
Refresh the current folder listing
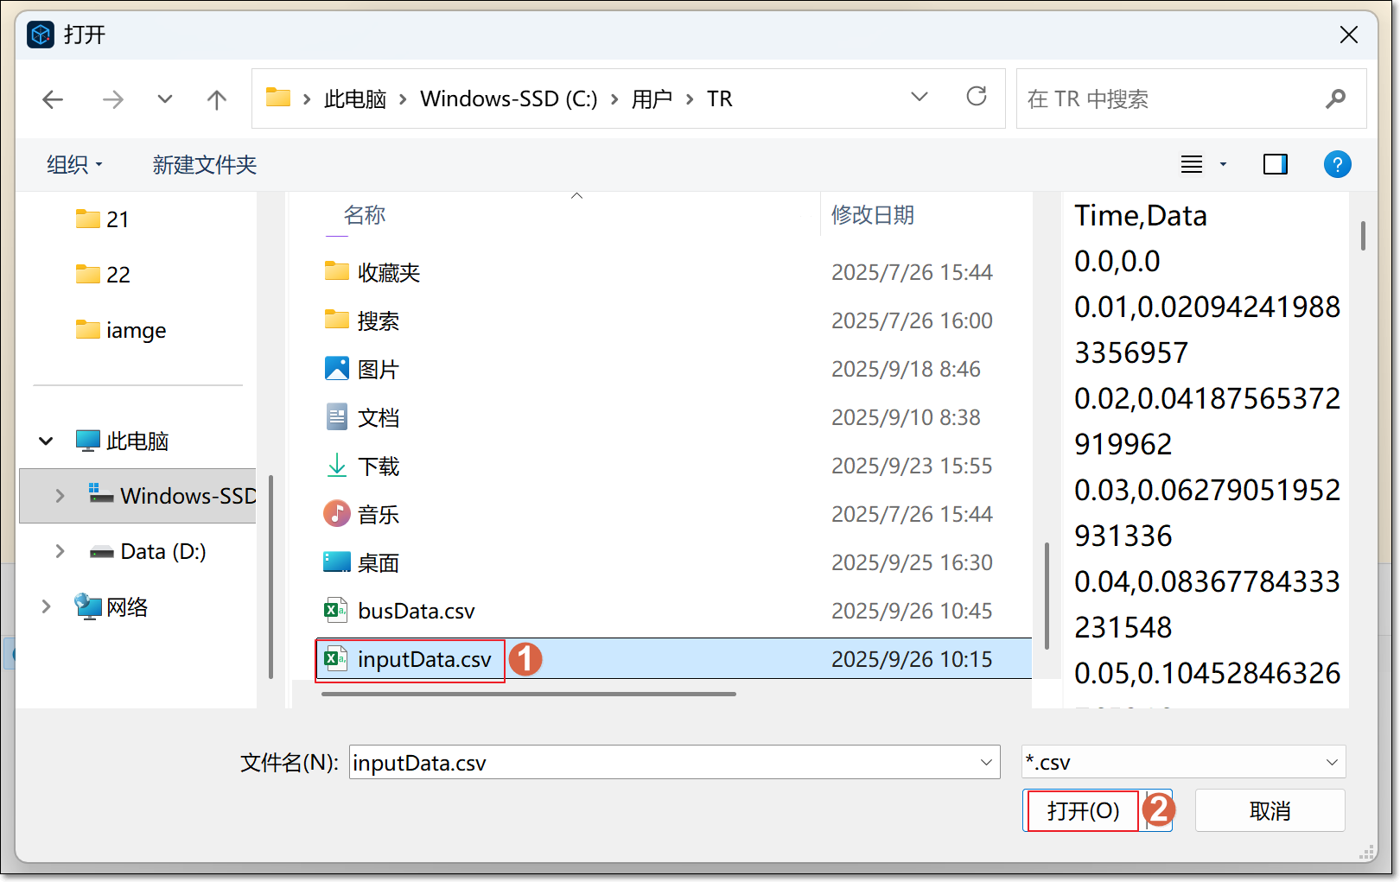[977, 97]
